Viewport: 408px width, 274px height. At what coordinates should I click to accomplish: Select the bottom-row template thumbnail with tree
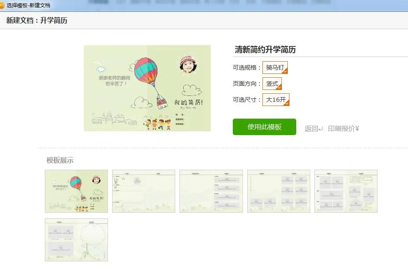pos(76,240)
